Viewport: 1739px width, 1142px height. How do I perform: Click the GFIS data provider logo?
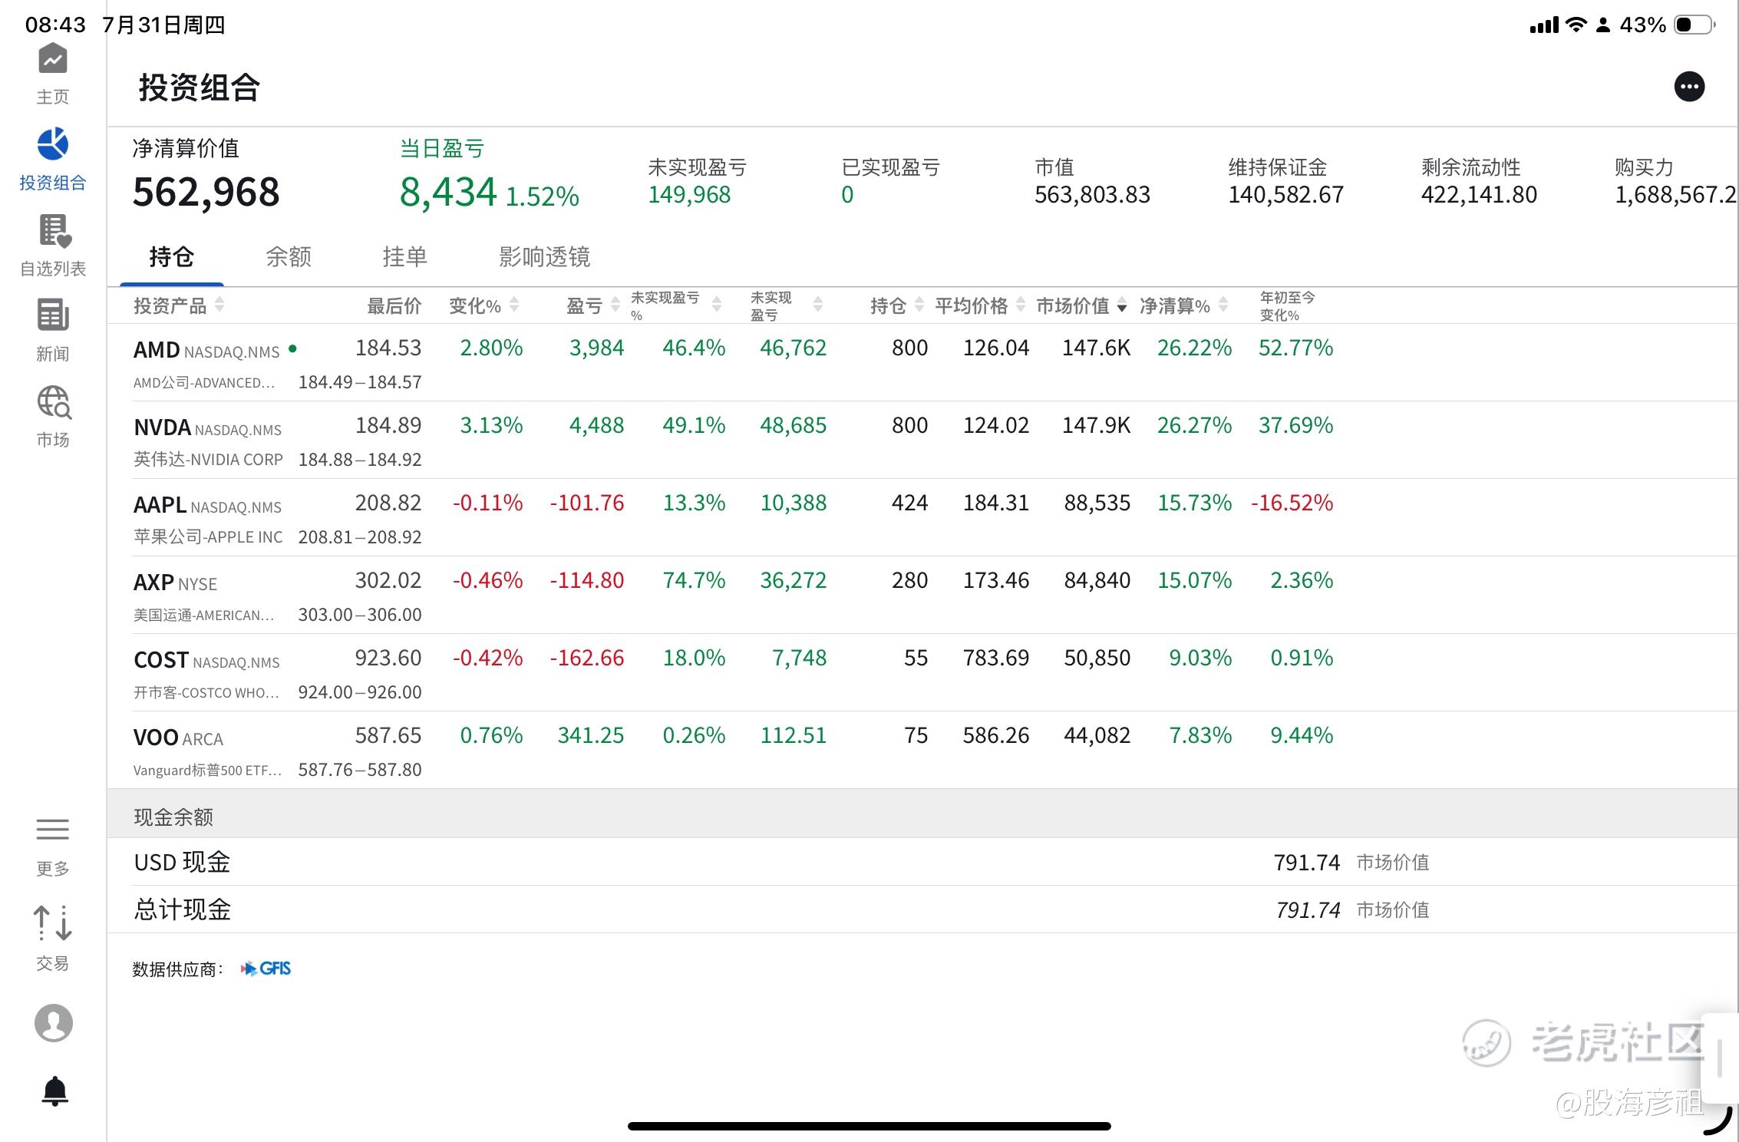click(x=266, y=969)
